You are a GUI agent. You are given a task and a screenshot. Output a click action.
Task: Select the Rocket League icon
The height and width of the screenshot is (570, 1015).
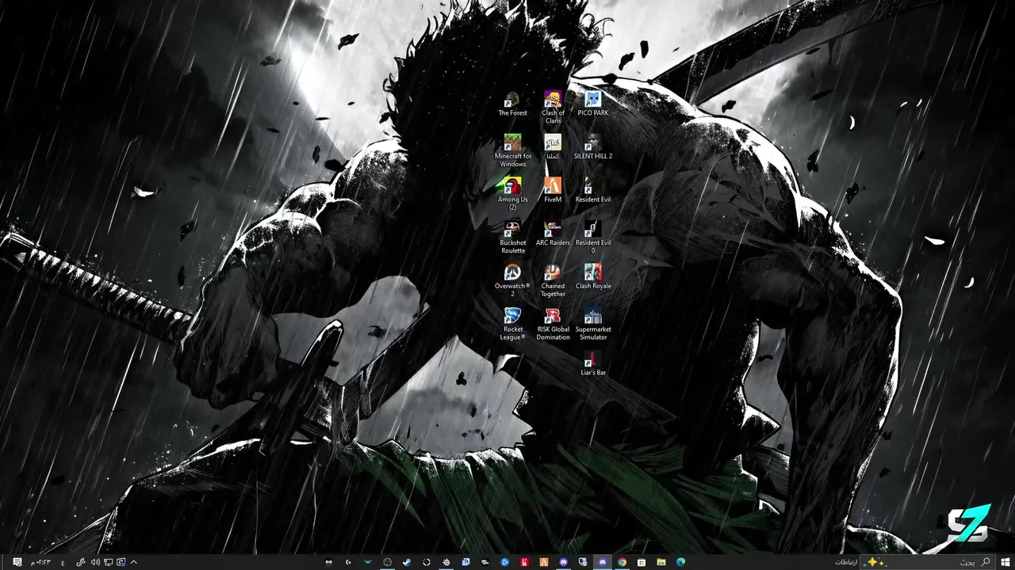(512, 324)
